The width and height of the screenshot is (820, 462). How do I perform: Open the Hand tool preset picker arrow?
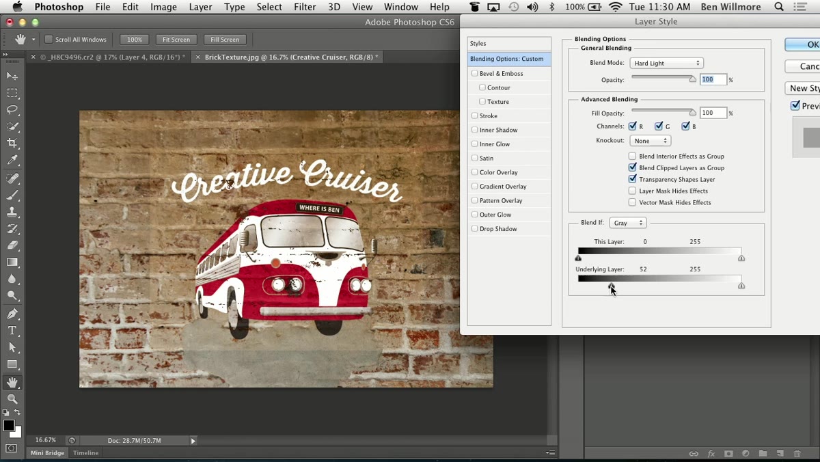33,40
